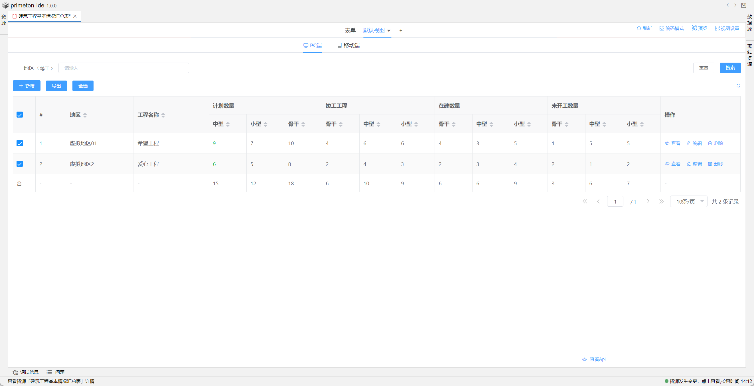Uncheck the row 1 checkbox
This screenshot has width=754, height=386.
click(20, 143)
